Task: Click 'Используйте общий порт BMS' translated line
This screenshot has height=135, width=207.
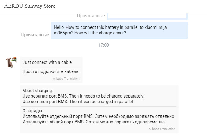Action: pyautogui.click(x=96, y=122)
